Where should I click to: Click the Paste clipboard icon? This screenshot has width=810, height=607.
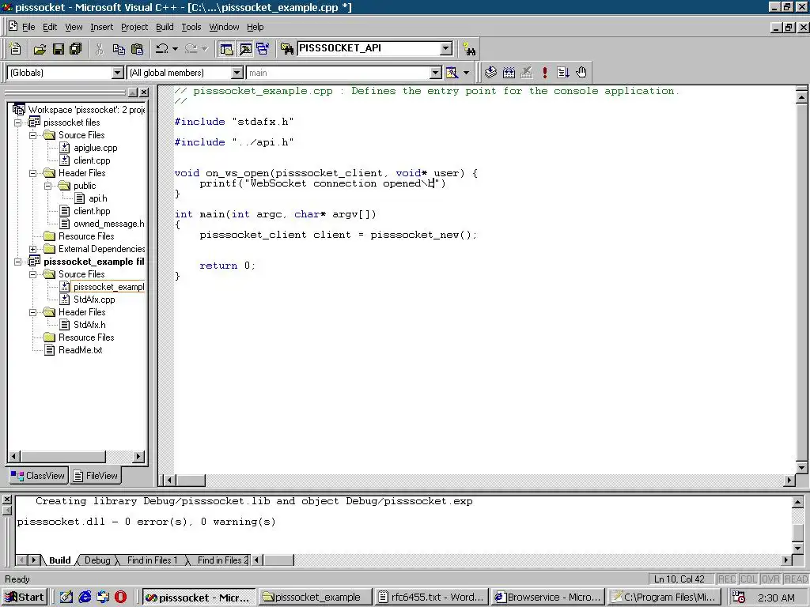(x=138, y=49)
